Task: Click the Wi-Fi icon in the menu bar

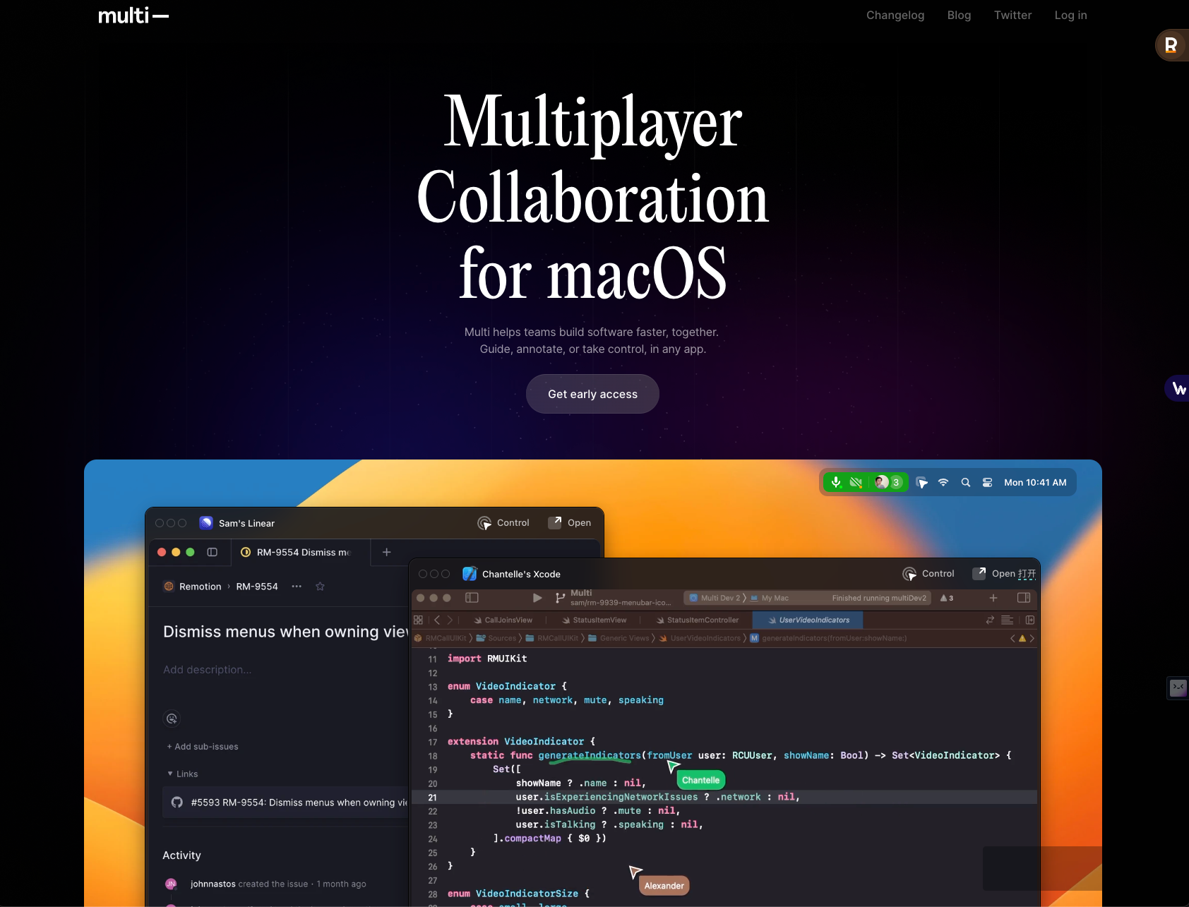Action: [943, 482]
